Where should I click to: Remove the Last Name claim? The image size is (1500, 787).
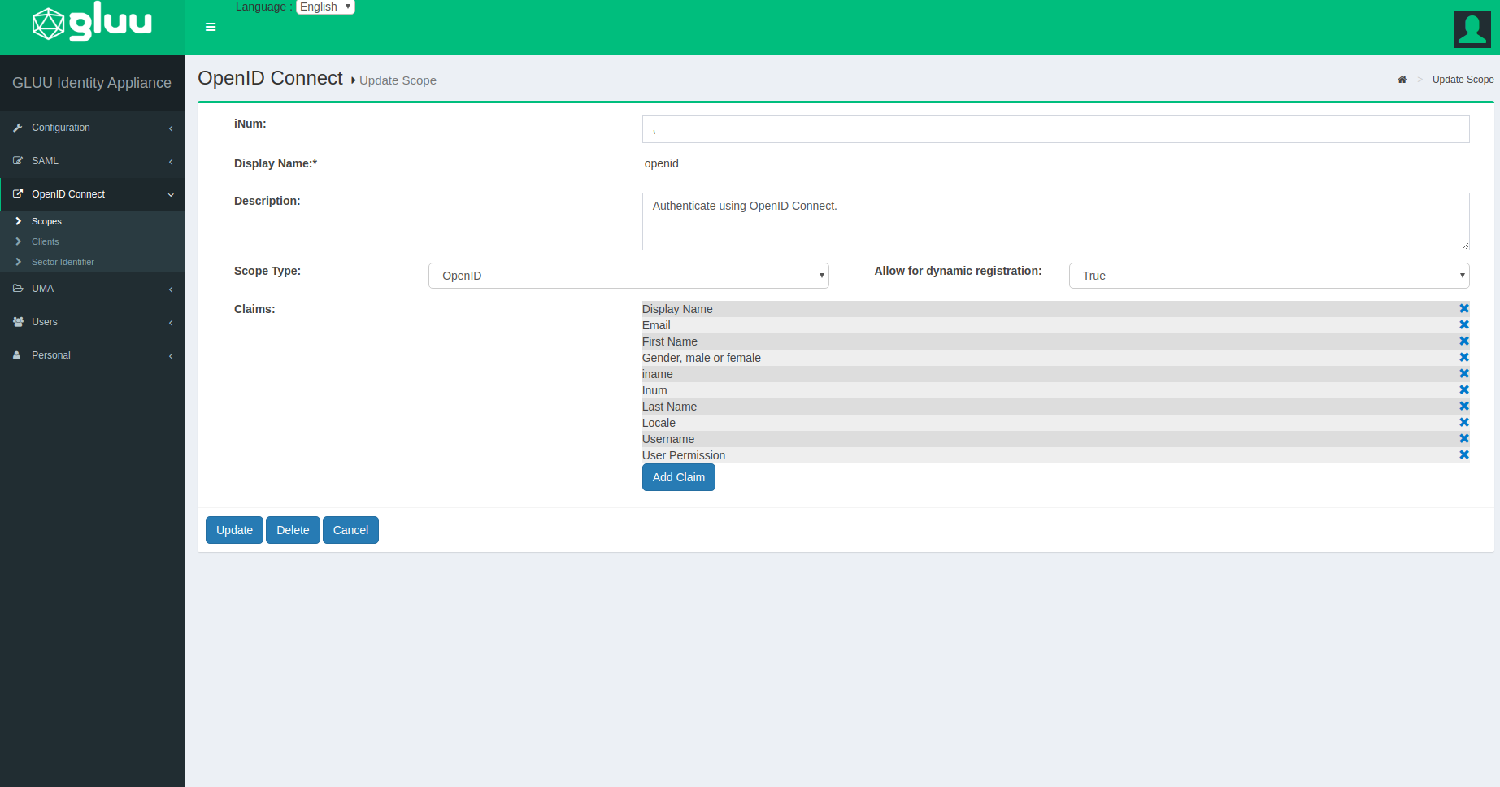point(1463,407)
